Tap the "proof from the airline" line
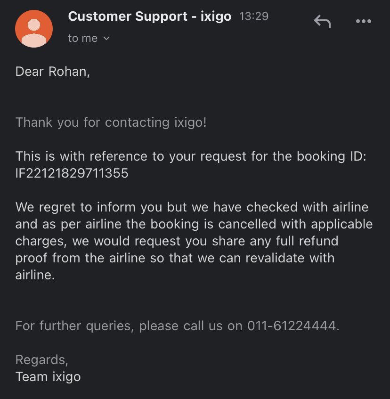Image resolution: width=390 pixels, height=399 pixels. point(175,258)
